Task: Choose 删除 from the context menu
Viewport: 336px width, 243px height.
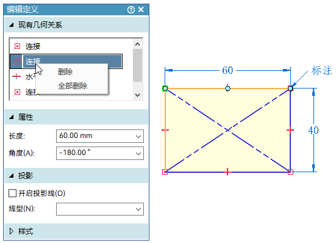Action: (65, 71)
